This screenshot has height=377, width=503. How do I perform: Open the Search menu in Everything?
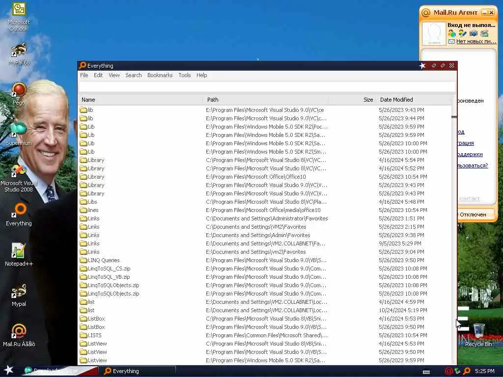(x=134, y=75)
